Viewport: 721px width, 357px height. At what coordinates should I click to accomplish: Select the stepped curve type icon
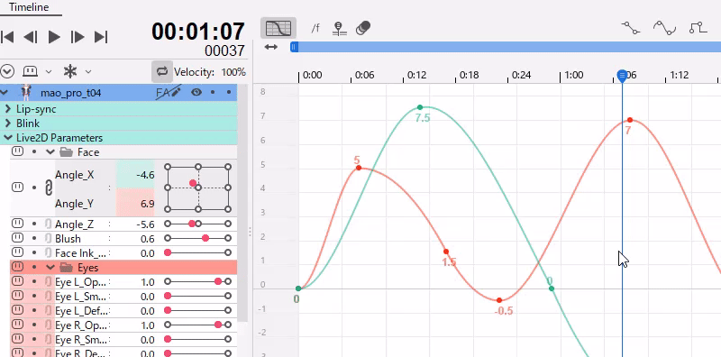pyautogui.click(x=698, y=28)
